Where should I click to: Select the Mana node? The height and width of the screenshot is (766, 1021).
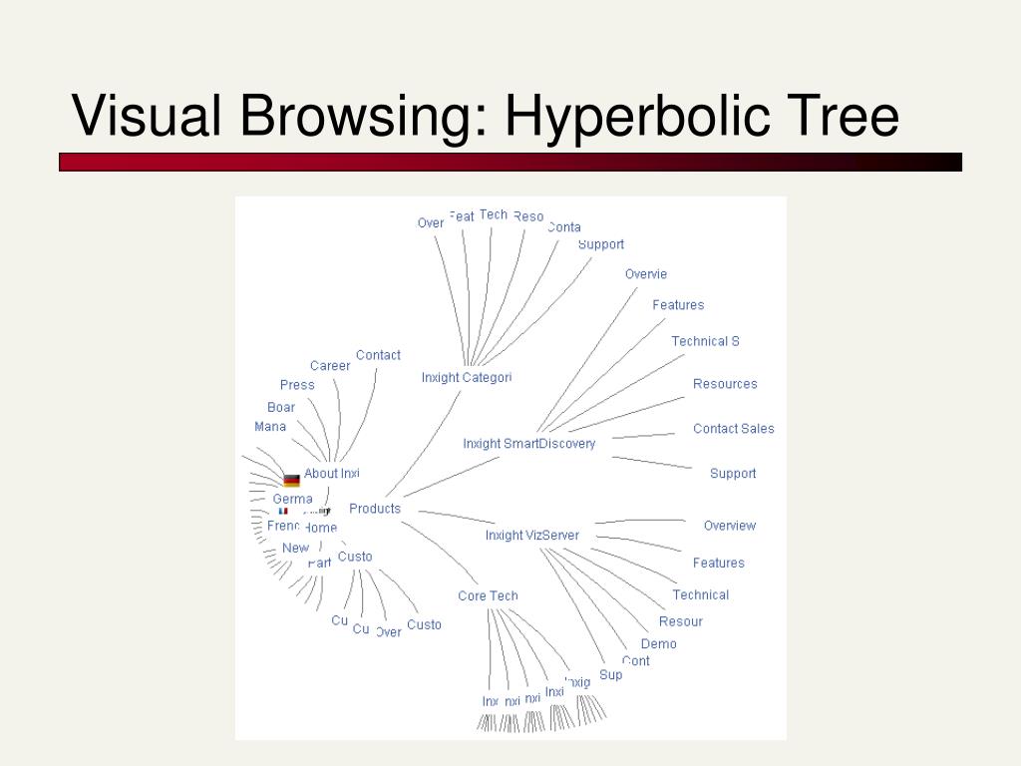tap(270, 427)
